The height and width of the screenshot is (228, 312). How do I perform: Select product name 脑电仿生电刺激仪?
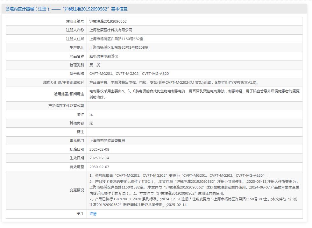(x=104, y=56)
